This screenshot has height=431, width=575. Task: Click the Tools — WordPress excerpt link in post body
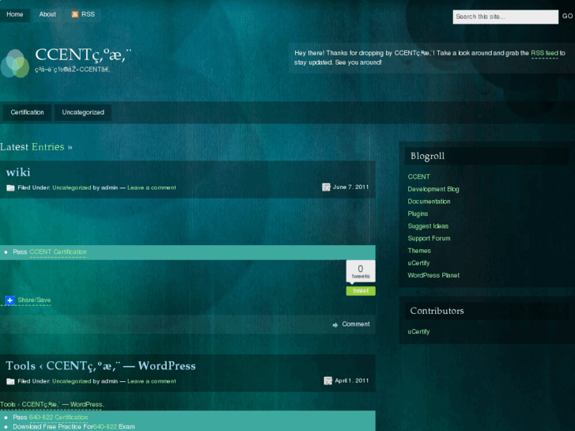tap(51, 405)
